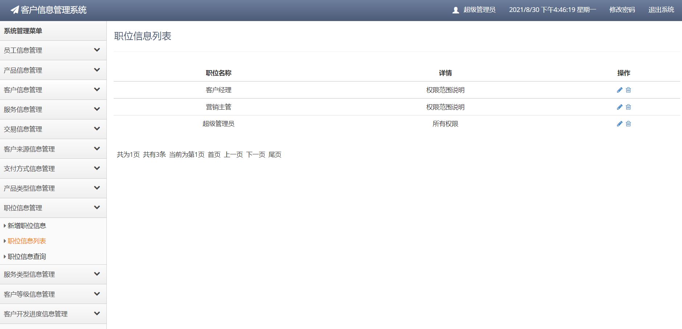This screenshot has height=329, width=682.
Task: Open 职位信息查询 submenu item
Action: point(27,257)
